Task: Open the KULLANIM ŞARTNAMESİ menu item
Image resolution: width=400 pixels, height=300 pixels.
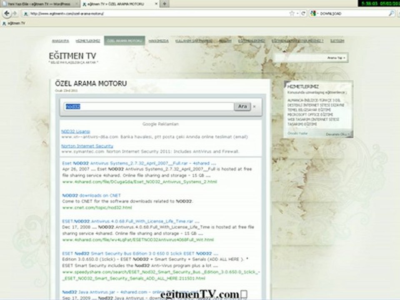Action: coord(194,41)
